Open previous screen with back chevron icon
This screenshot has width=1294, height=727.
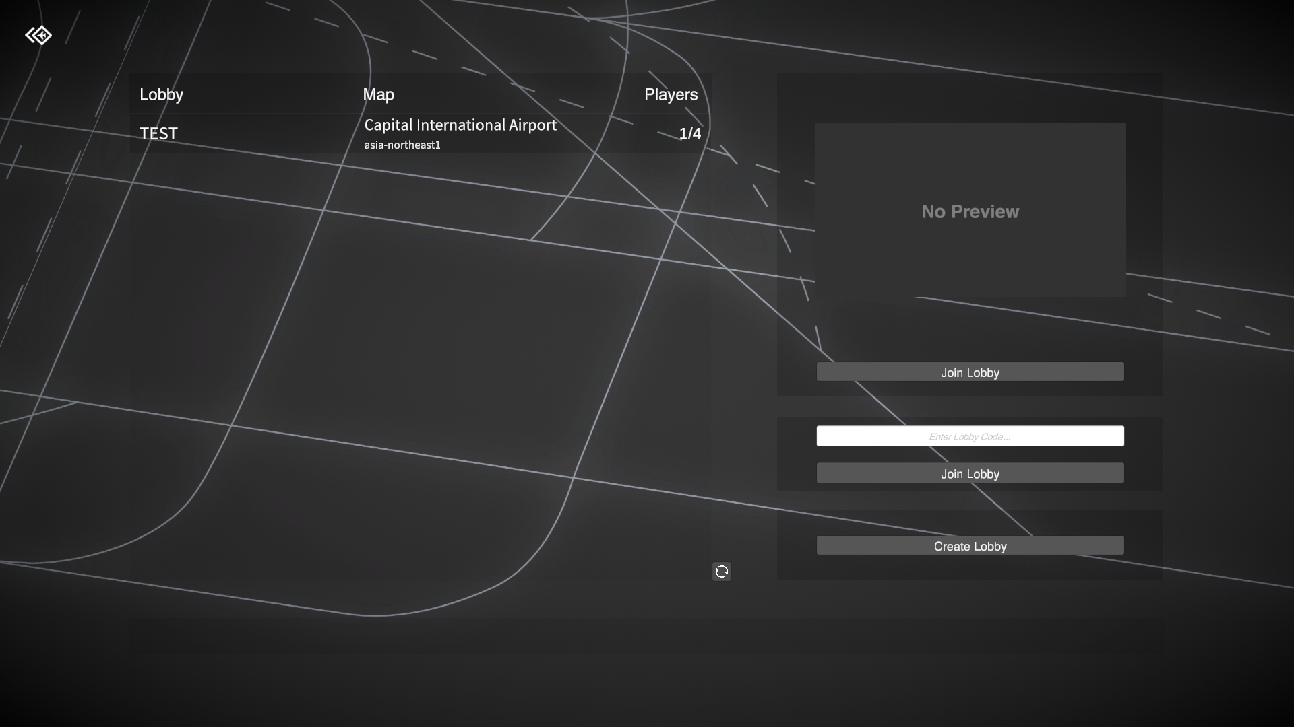coord(38,35)
